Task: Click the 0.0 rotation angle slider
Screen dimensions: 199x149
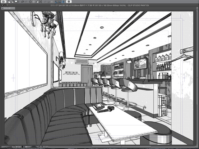Action: click(x=31, y=147)
